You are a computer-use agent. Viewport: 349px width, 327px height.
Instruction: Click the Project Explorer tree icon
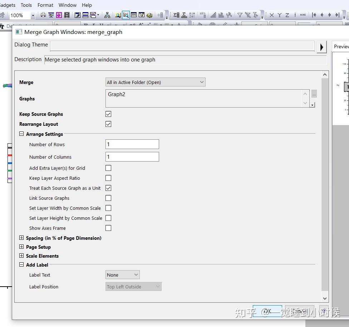[x=107, y=15]
